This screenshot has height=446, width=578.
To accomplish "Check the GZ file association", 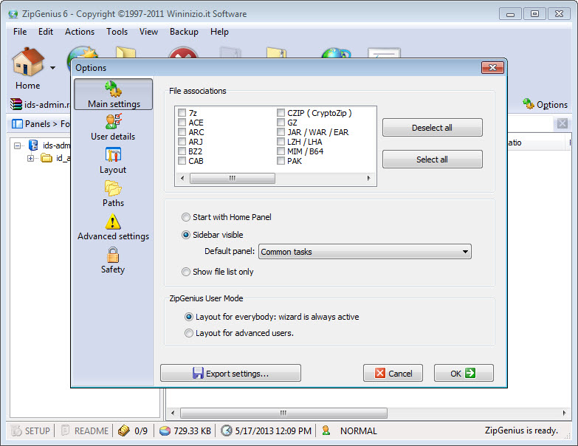I will (281, 122).
